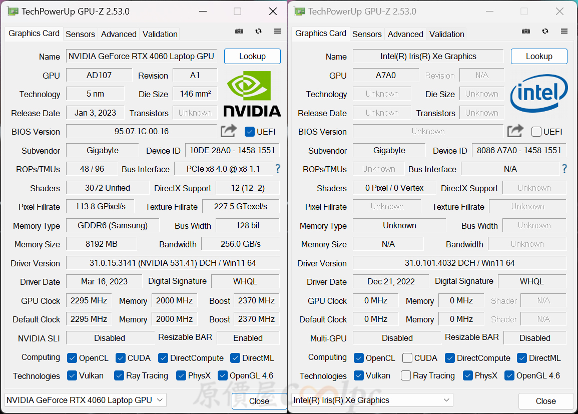Image resolution: width=578 pixels, height=414 pixels.
Task: Switch to Validation tab in NVIDIA window
Action: click(x=160, y=34)
